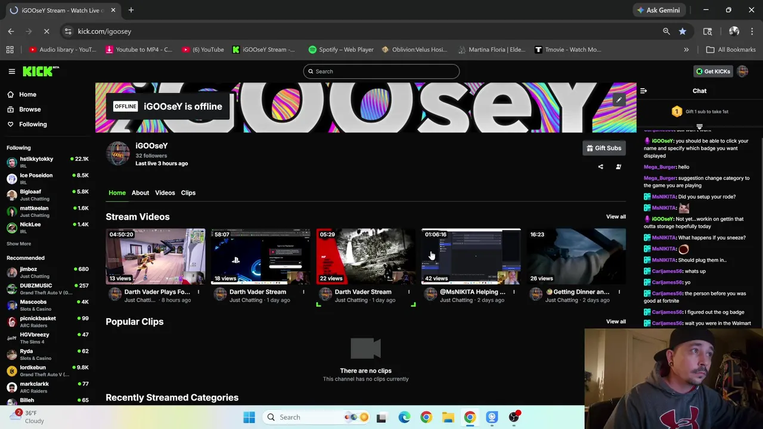
Task: Open Bigloaaf channel in sidebar
Action: pos(48,195)
